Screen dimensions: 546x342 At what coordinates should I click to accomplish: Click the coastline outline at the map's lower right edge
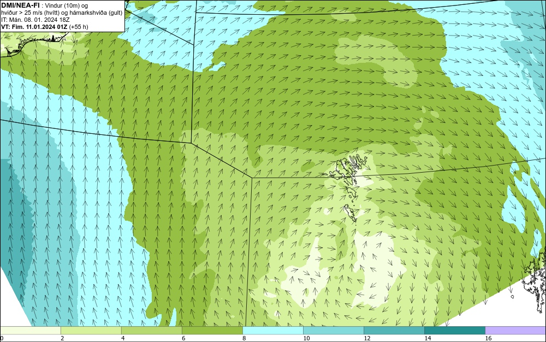(x=535, y=282)
